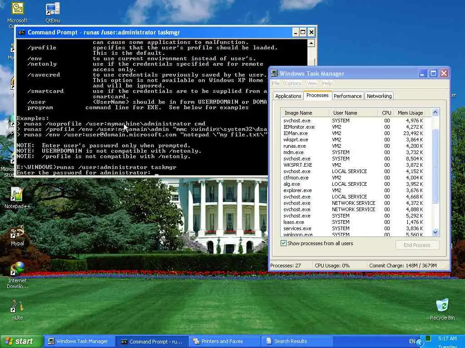
Task: Click the Processes: 27 status entry
Action: pos(285,266)
